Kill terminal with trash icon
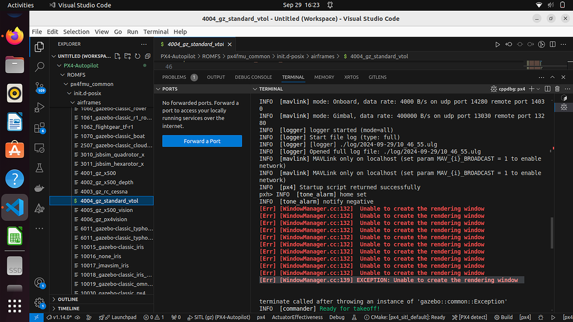 click(557, 89)
